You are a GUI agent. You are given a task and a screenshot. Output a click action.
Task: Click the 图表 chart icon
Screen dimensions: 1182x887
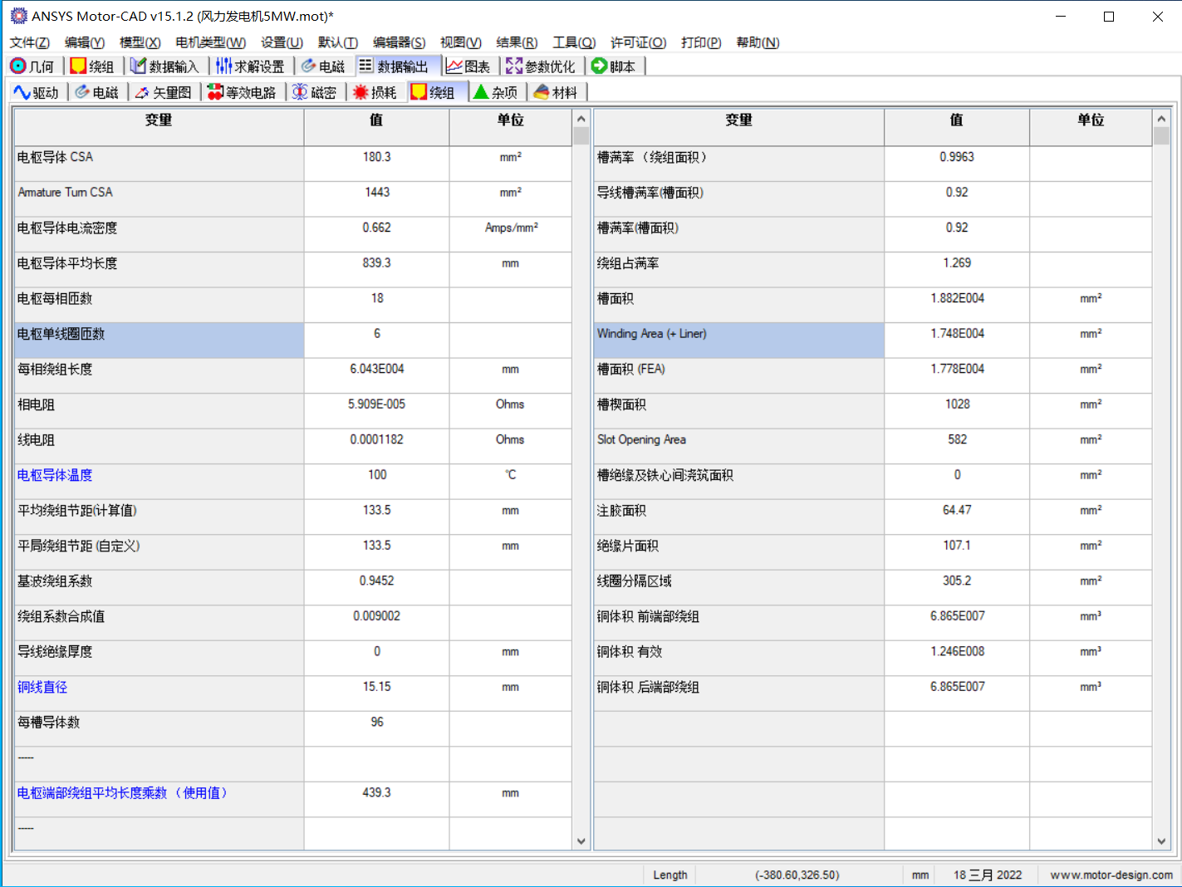454,66
